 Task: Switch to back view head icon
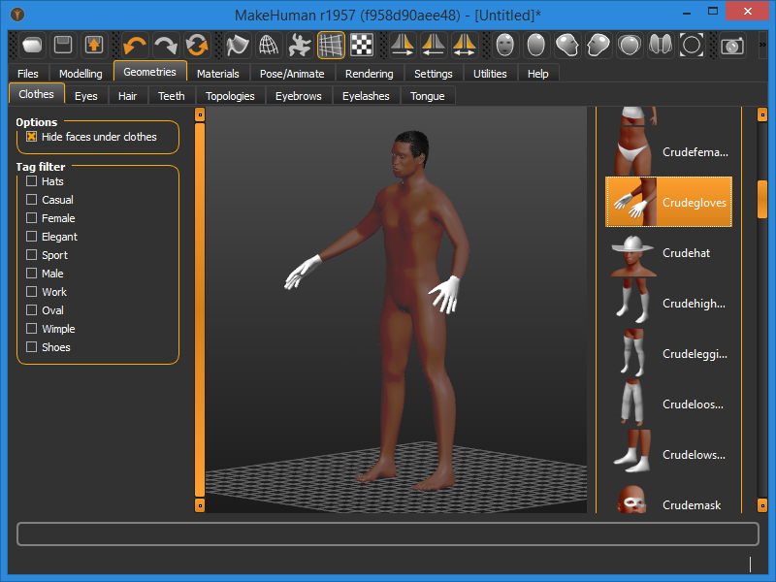click(536, 45)
